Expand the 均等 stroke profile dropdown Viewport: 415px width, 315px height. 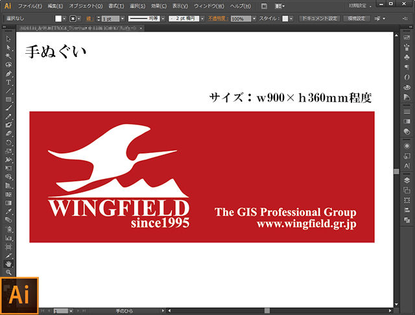coord(163,19)
